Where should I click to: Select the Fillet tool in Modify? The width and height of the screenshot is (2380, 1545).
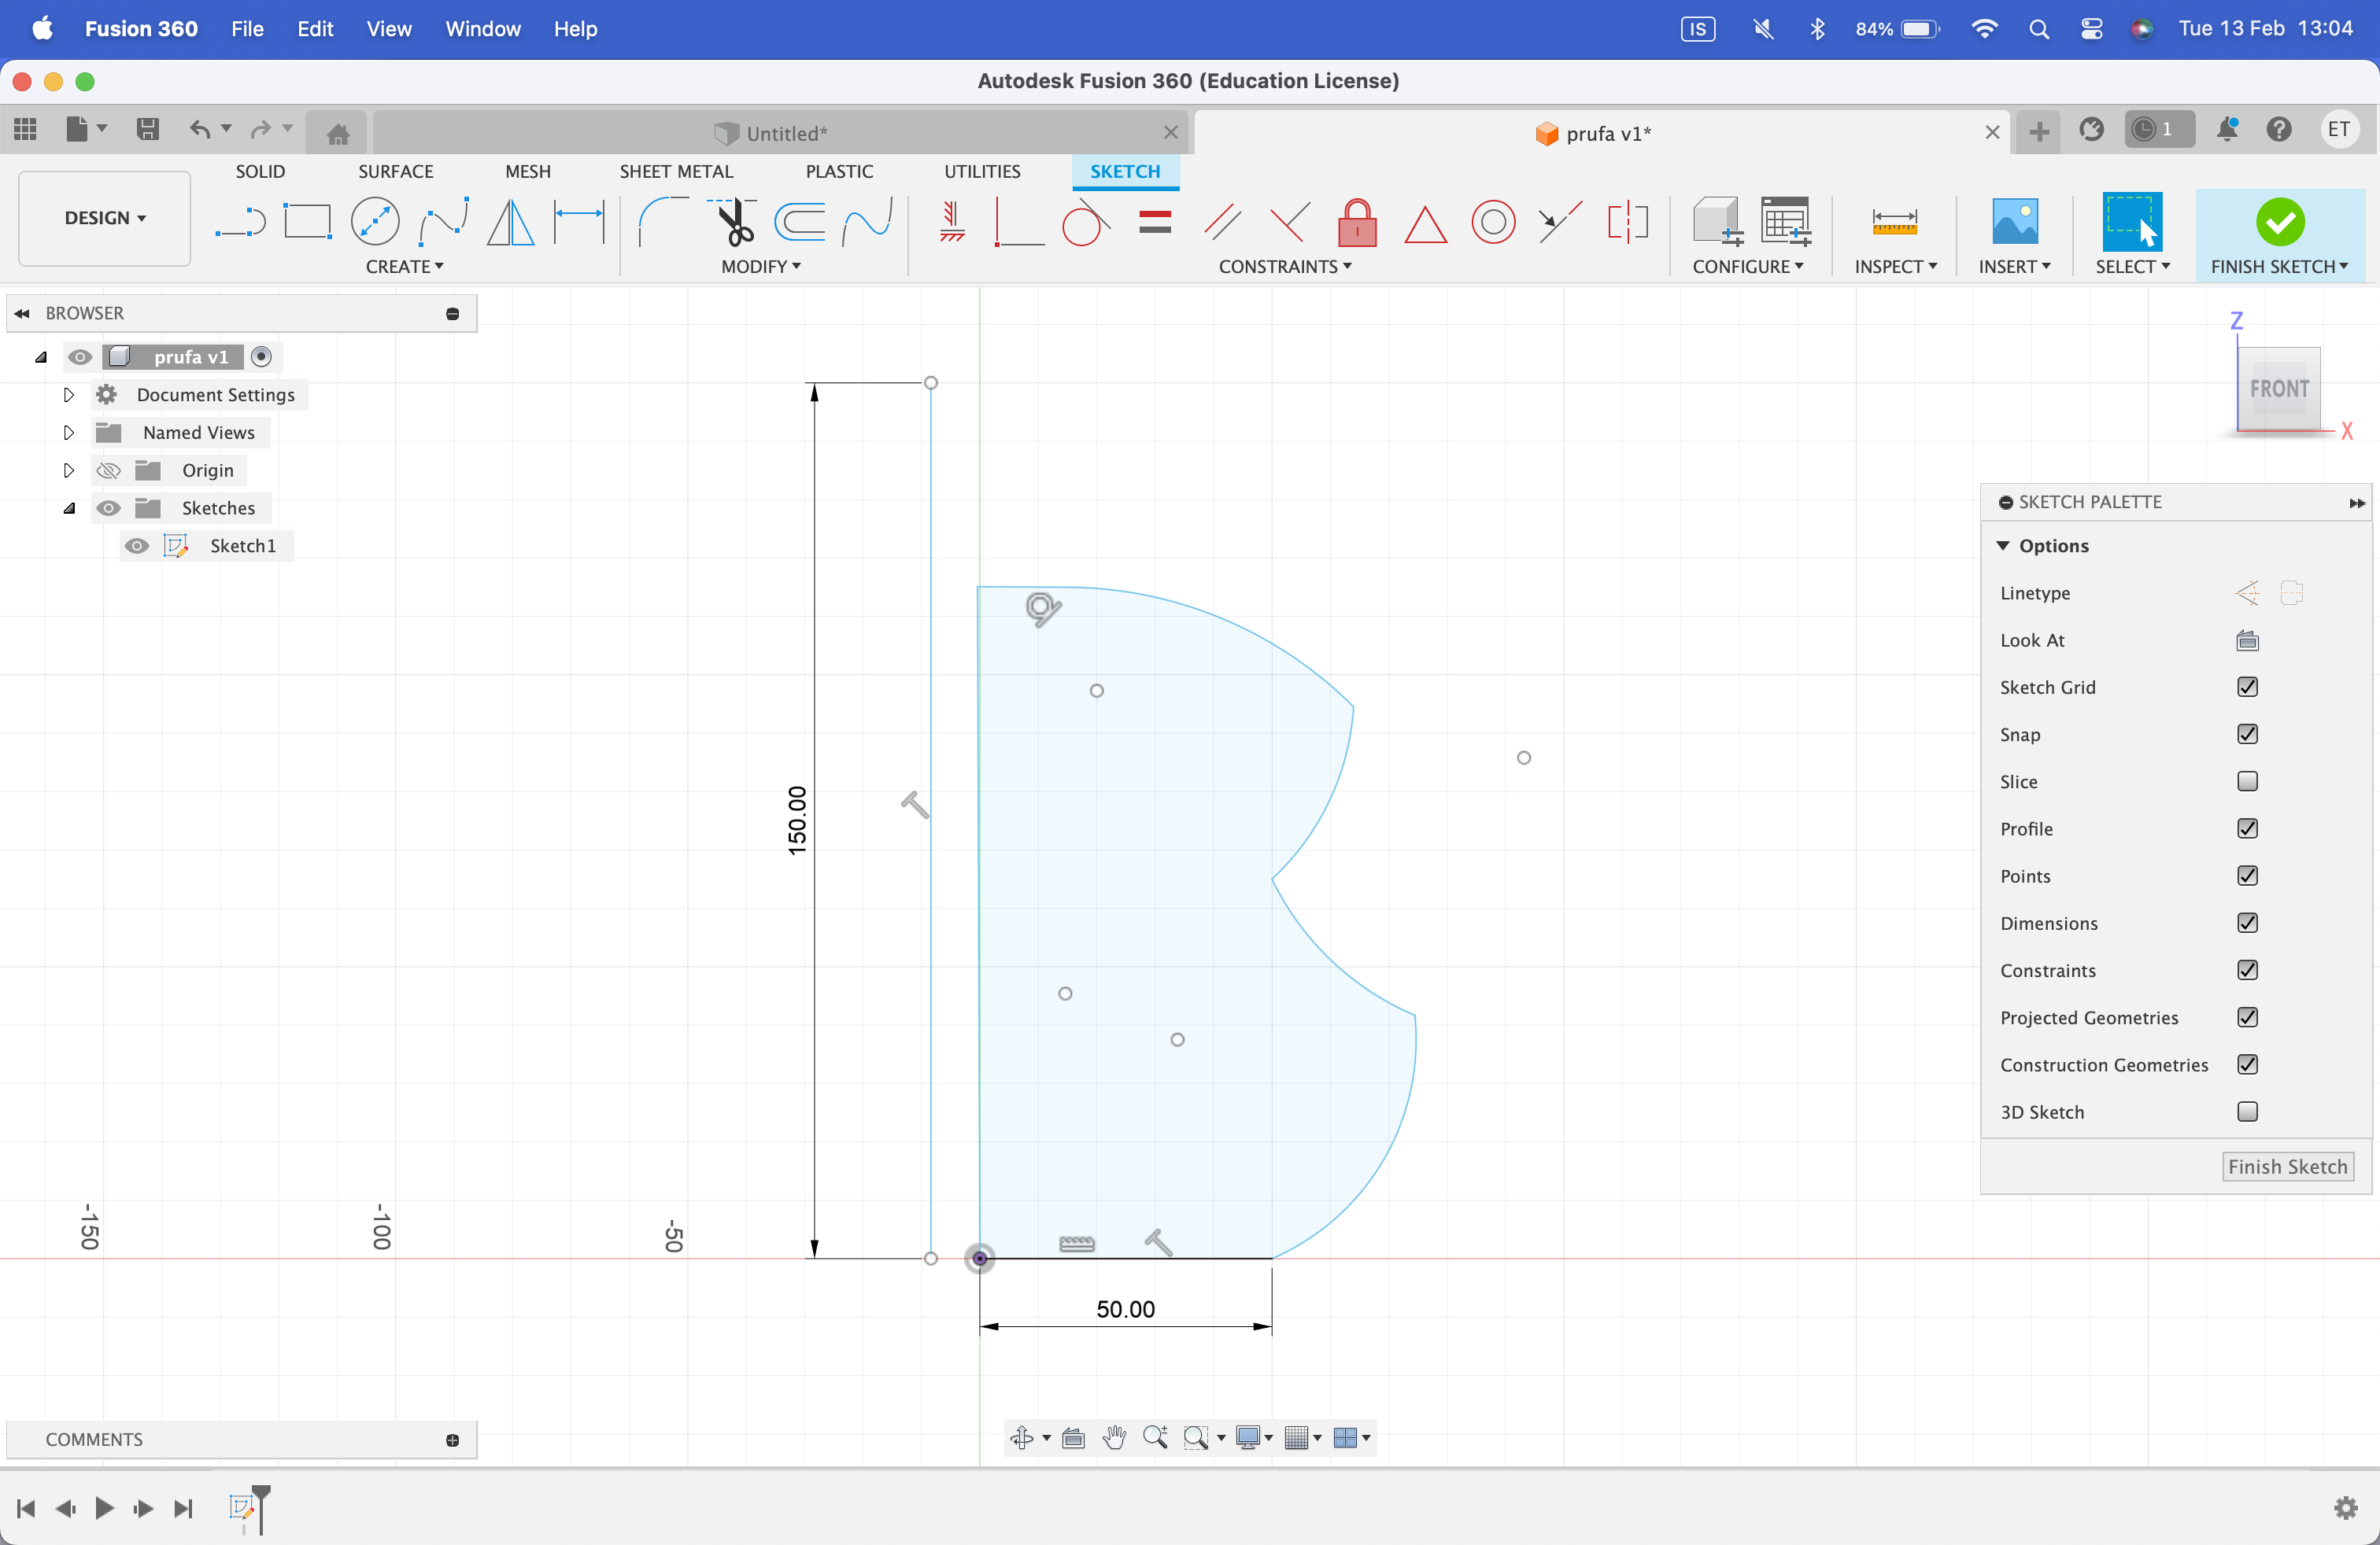[663, 222]
